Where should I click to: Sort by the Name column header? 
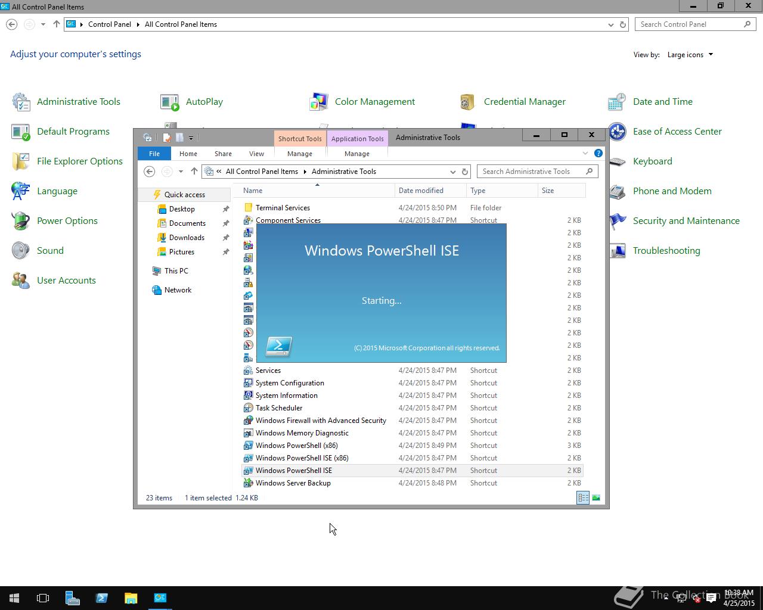(x=317, y=191)
